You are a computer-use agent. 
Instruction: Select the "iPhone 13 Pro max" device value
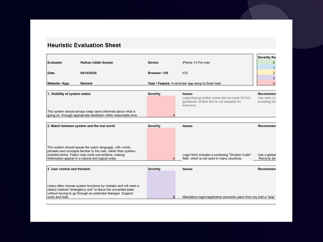click(x=196, y=63)
